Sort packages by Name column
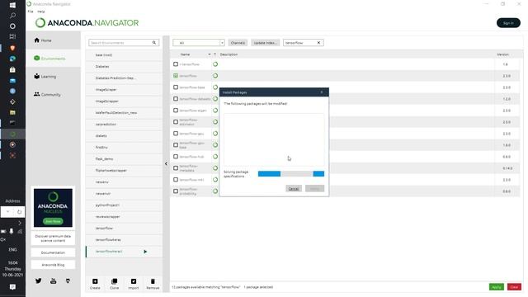Viewport: 528px width, 297px height. click(x=185, y=54)
